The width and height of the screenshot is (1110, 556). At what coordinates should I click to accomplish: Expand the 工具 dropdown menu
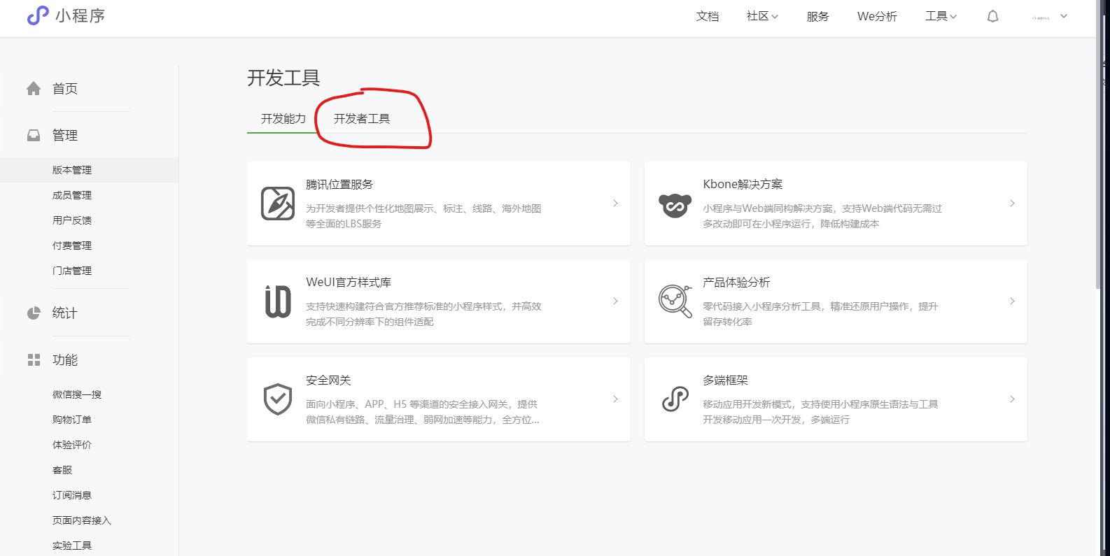point(941,16)
